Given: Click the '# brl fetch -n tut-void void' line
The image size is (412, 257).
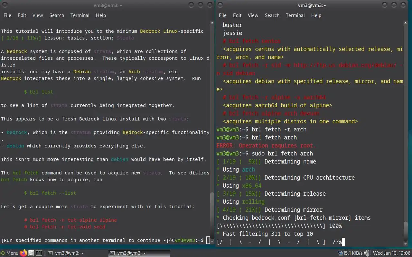Looking at the screenshot, I should [x=65, y=227].
